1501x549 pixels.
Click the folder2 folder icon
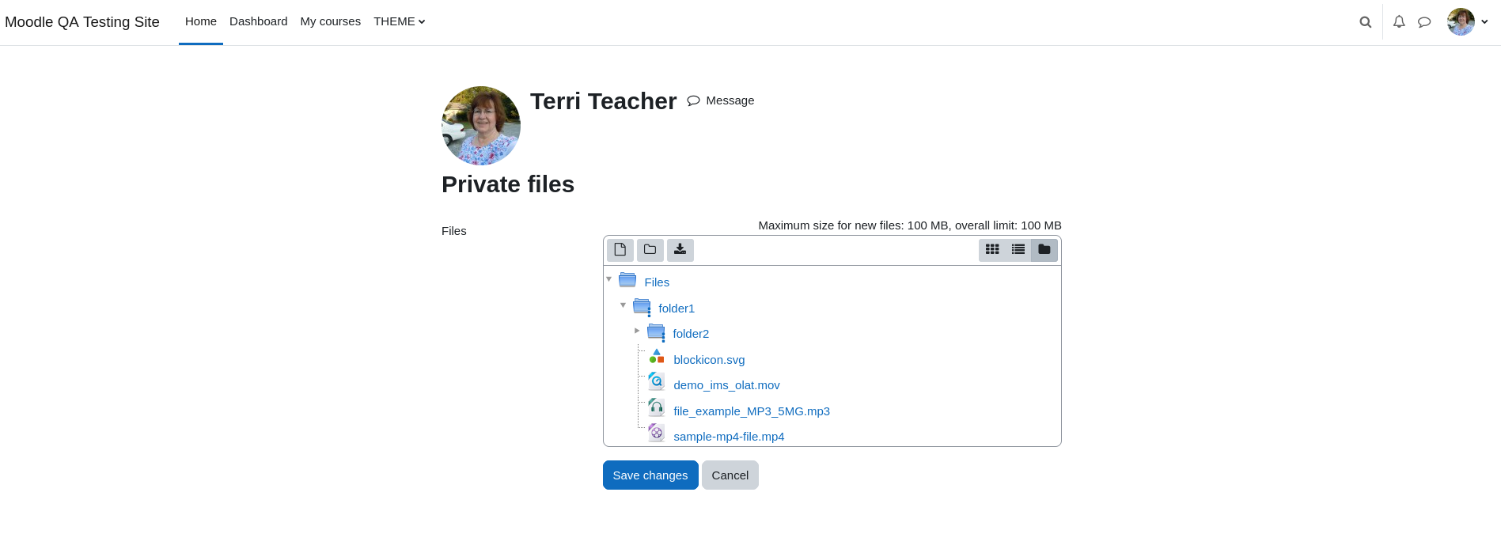pyautogui.click(x=657, y=332)
